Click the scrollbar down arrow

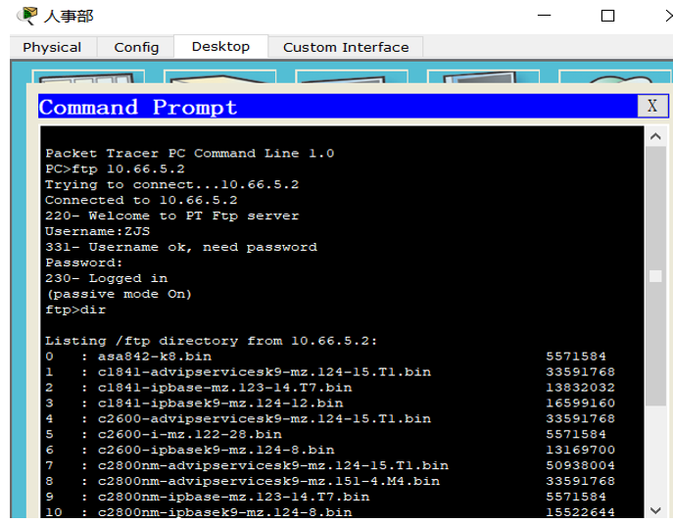click(655, 510)
